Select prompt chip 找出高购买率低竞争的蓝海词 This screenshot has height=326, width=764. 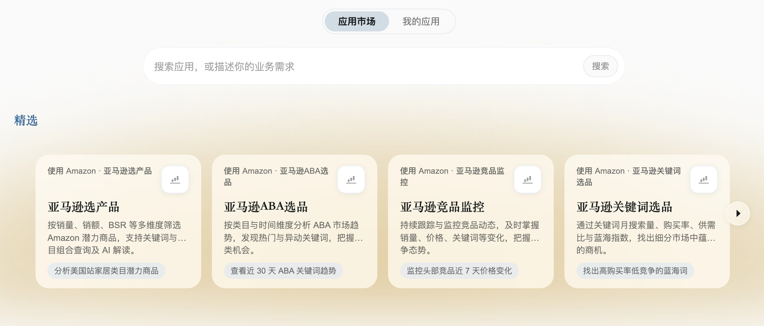[635, 271]
